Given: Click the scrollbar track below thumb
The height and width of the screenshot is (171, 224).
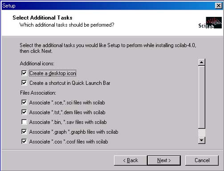Looking at the screenshot, I should (202, 133).
